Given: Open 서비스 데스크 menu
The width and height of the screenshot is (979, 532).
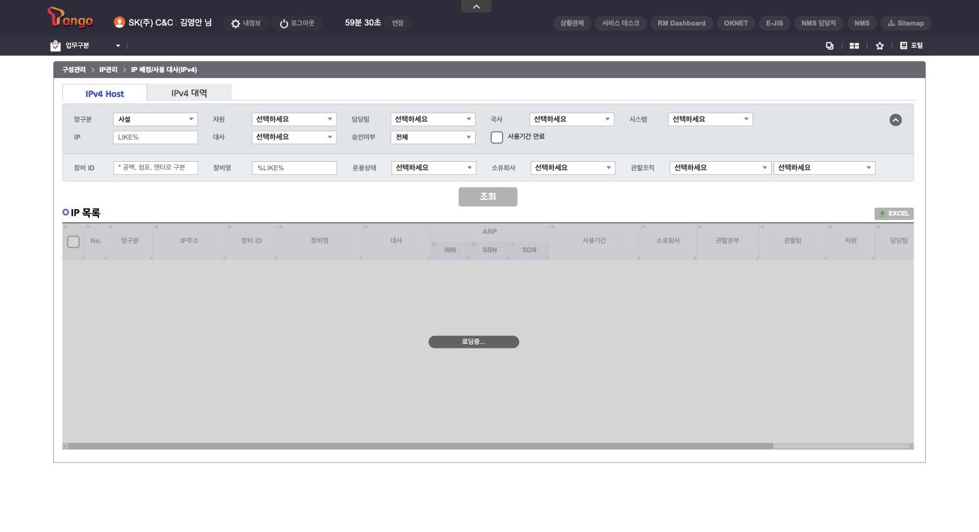Looking at the screenshot, I should point(621,23).
